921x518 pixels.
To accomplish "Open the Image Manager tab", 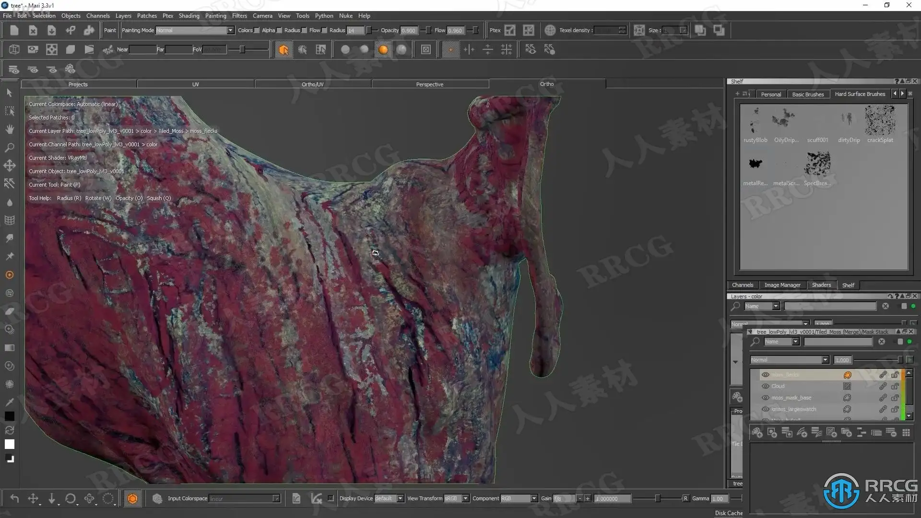I will 782,285.
